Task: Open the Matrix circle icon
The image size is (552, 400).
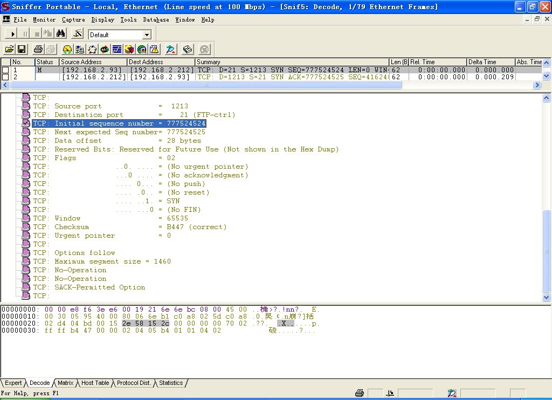Action: point(92,49)
